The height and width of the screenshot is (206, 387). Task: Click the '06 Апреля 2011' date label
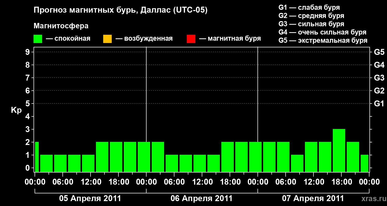pos(201,199)
